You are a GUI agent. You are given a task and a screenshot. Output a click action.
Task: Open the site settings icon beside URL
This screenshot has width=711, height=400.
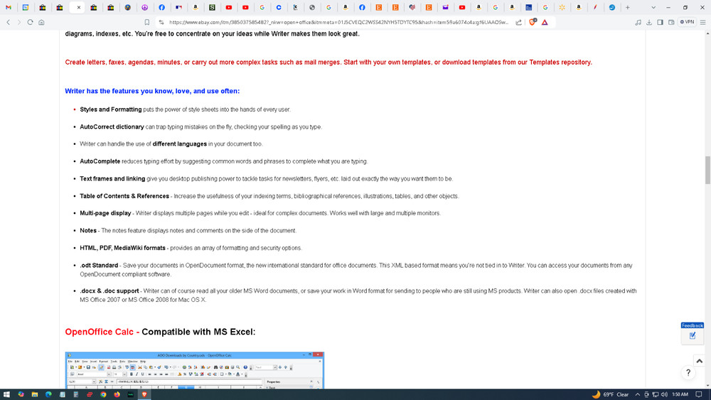(161, 22)
